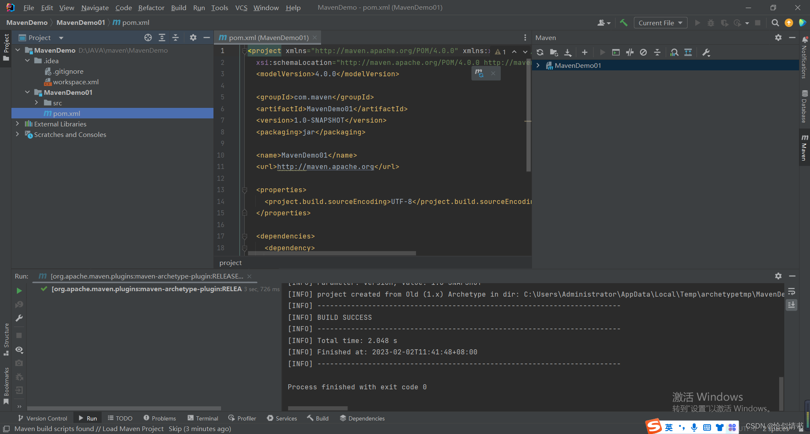Toggle Skip Tests Mode for Maven builds

[x=630, y=52]
